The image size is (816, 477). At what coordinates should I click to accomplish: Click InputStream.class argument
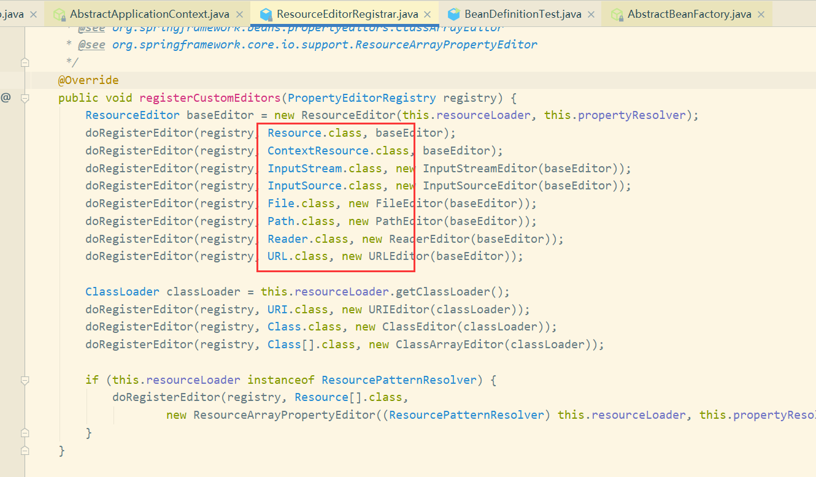pyautogui.click(x=325, y=169)
